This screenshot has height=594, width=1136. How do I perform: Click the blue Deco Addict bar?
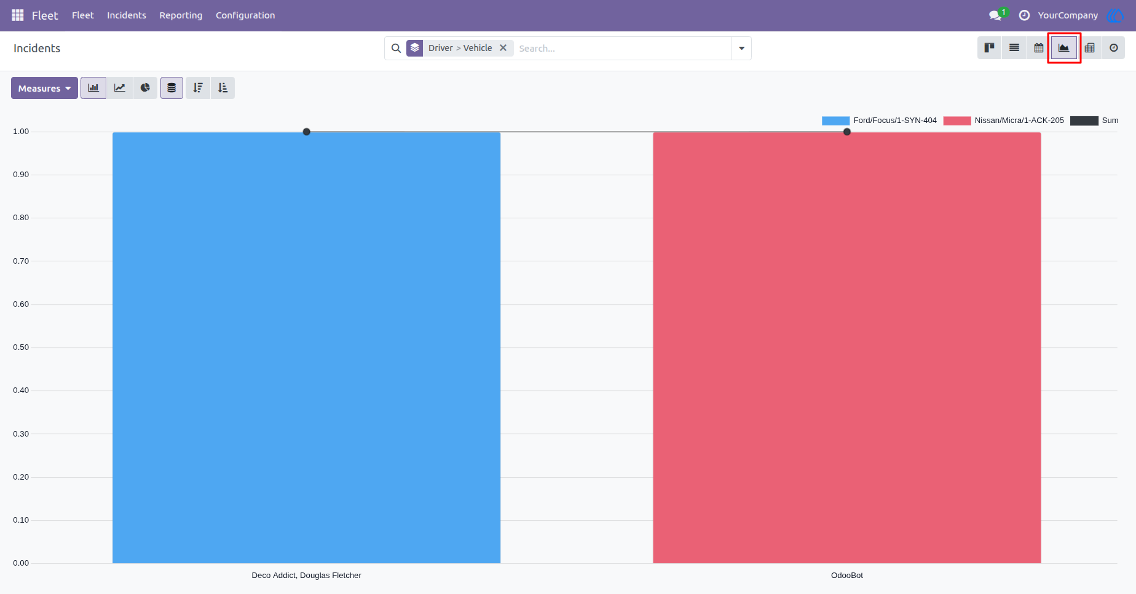point(306,347)
